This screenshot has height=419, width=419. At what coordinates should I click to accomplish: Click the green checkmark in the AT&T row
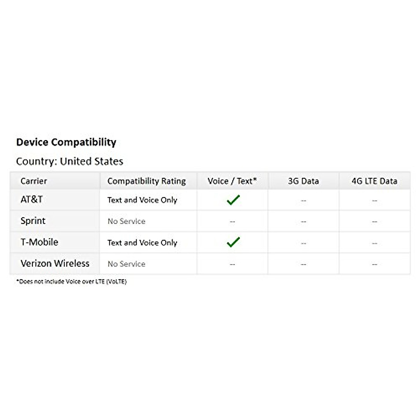click(x=233, y=200)
